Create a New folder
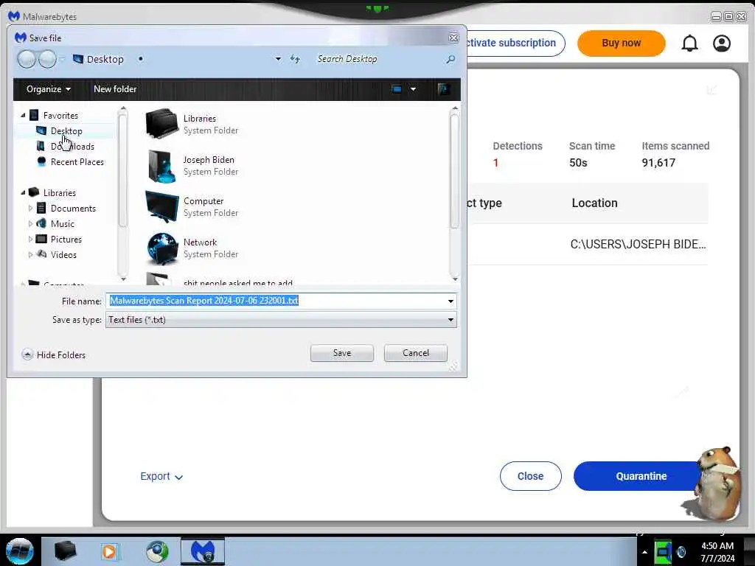This screenshot has width=755, height=566. [115, 89]
